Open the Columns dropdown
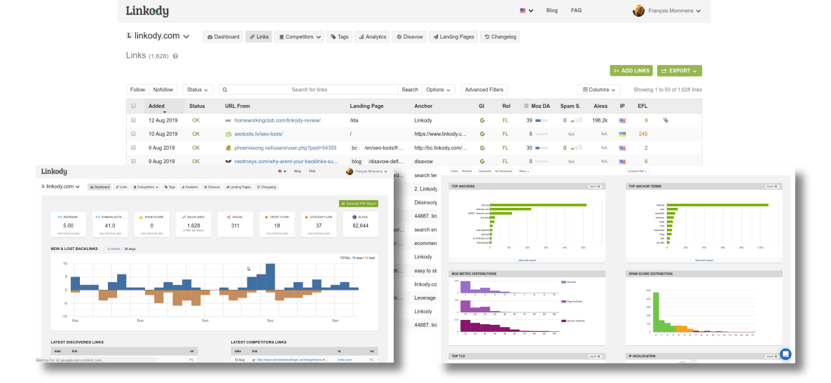This screenshot has width=831, height=383. coord(599,90)
